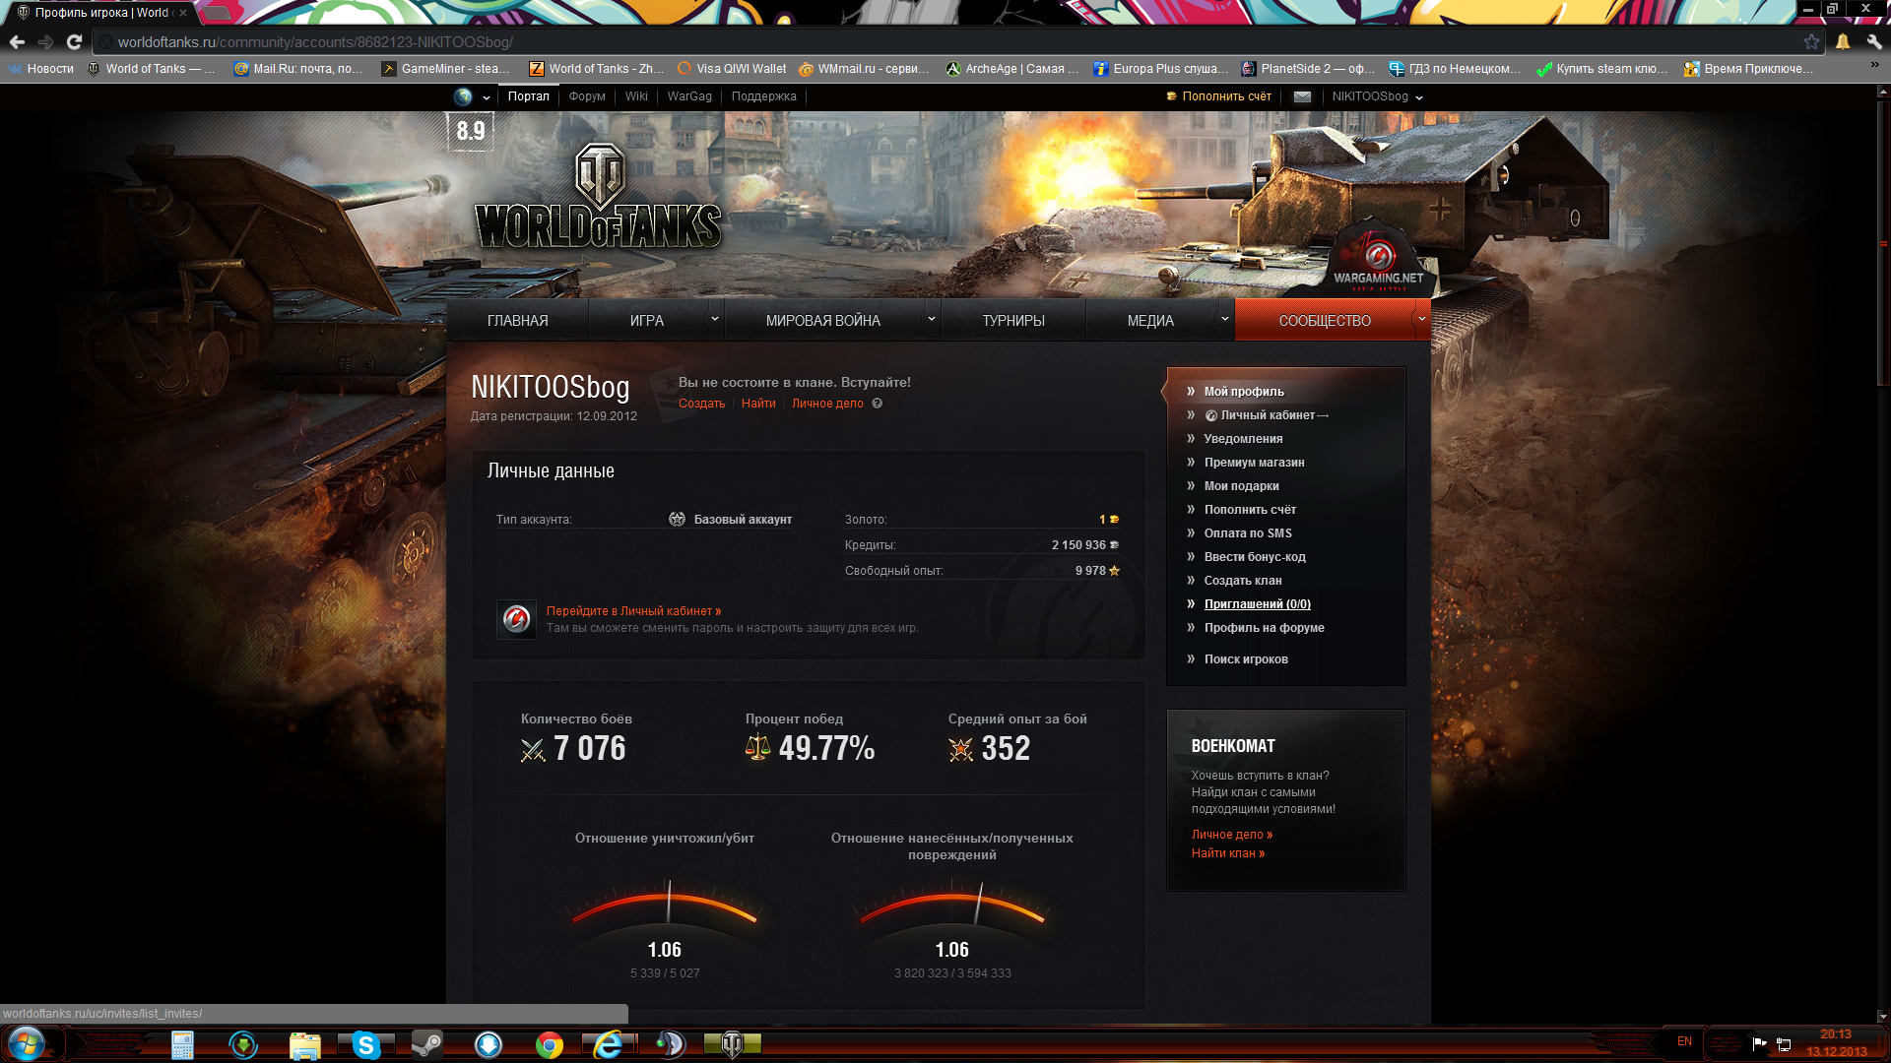
Task: Click the globe region selector icon
Action: [x=463, y=96]
